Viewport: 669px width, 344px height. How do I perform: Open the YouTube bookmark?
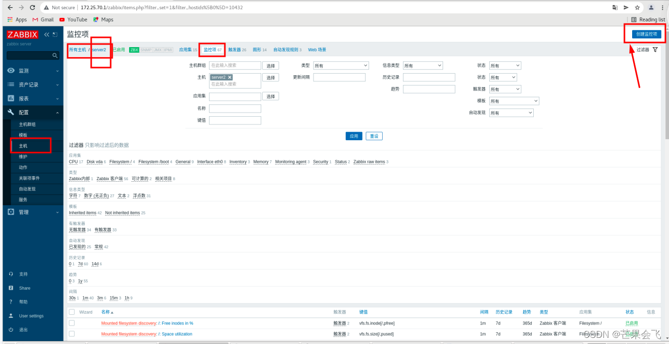click(x=73, y=19)
